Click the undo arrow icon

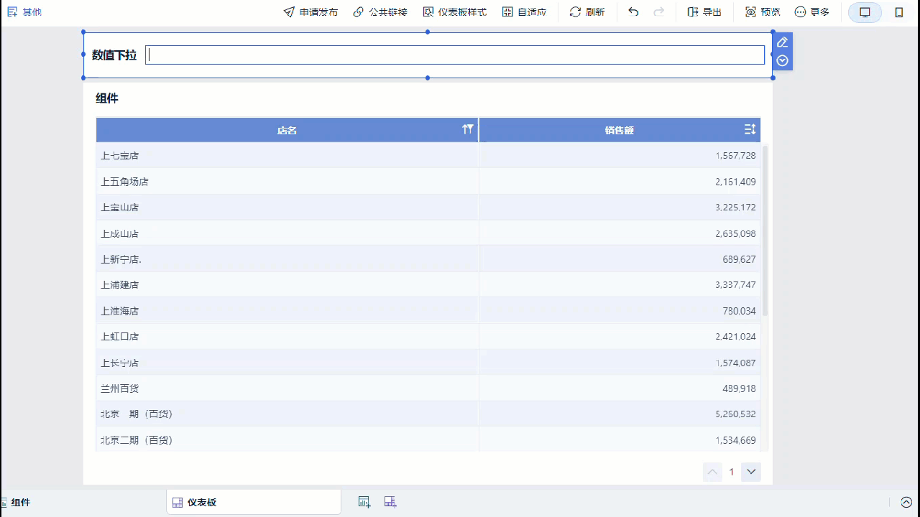[x=633, y=12]
